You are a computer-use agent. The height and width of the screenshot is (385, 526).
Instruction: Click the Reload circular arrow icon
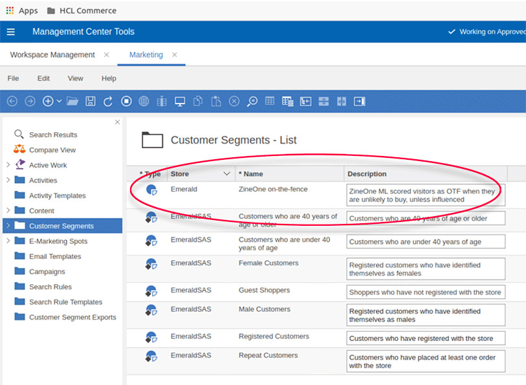click(108, 102)
